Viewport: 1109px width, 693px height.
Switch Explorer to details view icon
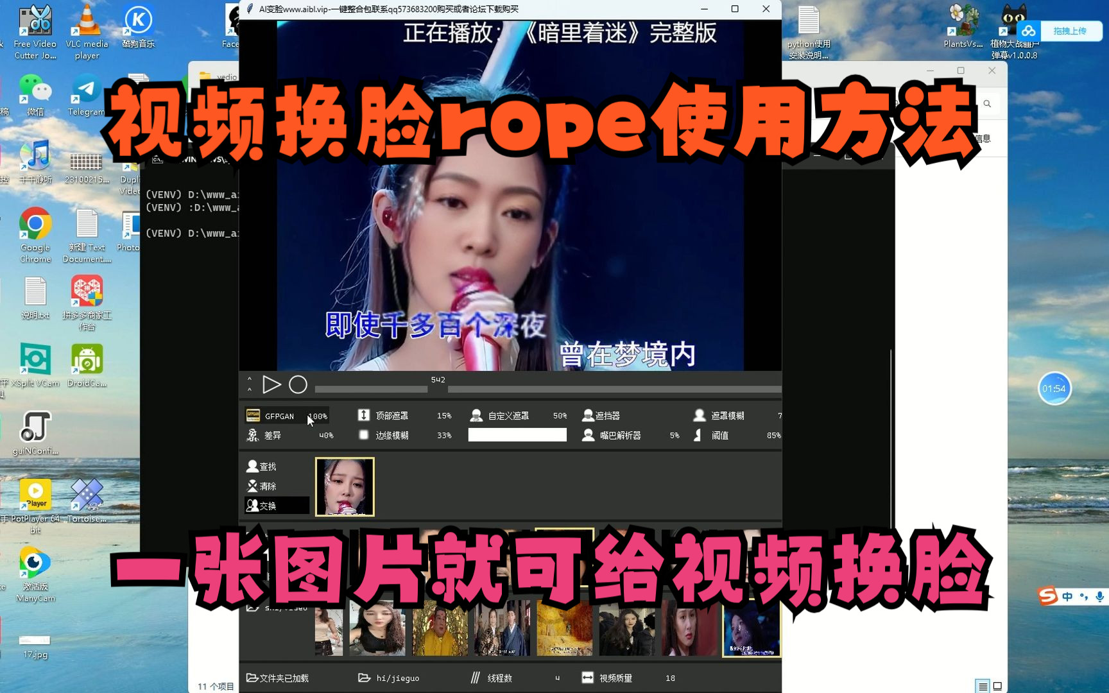click(x=983, y=686)
